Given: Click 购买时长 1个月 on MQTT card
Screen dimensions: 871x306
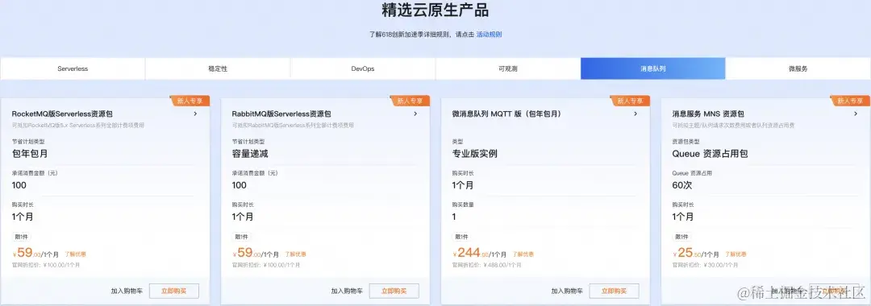Looking at the screenshot, I should 463,185.
